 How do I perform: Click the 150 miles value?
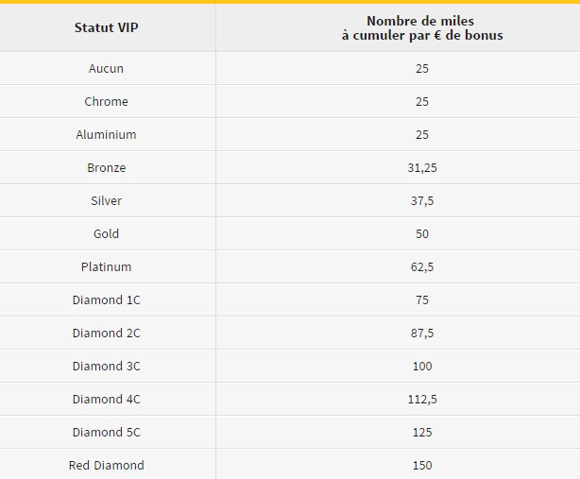click(421, 466)
